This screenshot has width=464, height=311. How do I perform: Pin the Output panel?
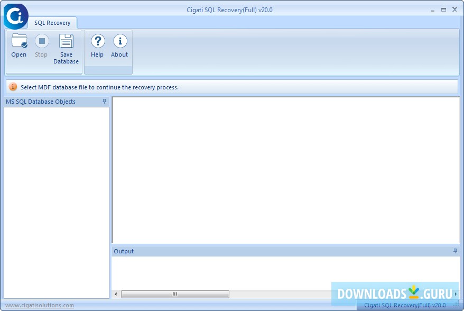coord(455,251)
